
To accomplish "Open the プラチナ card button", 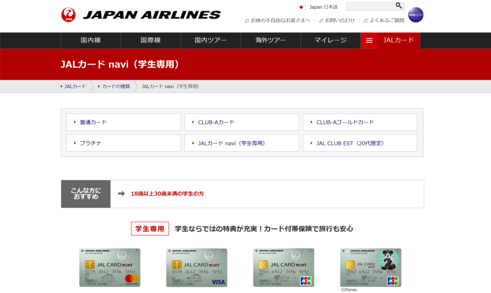I will (x=123, y=143).
